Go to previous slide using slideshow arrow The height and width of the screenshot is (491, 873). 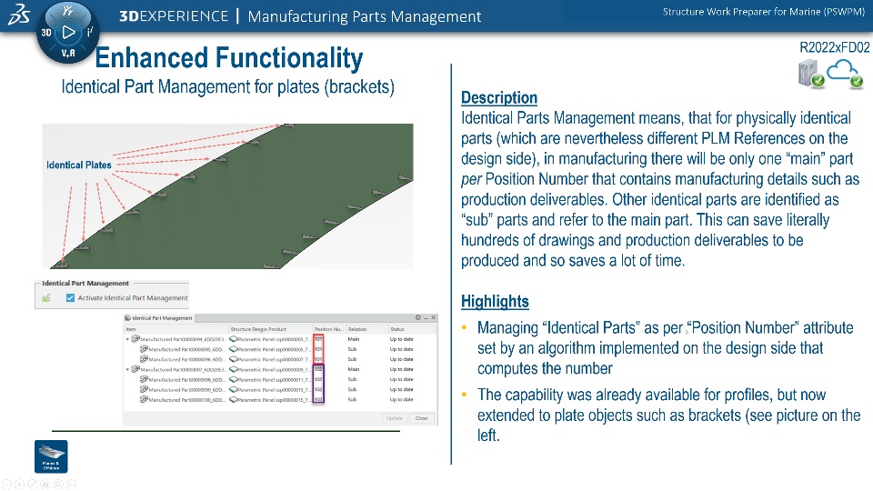(6, 485)
